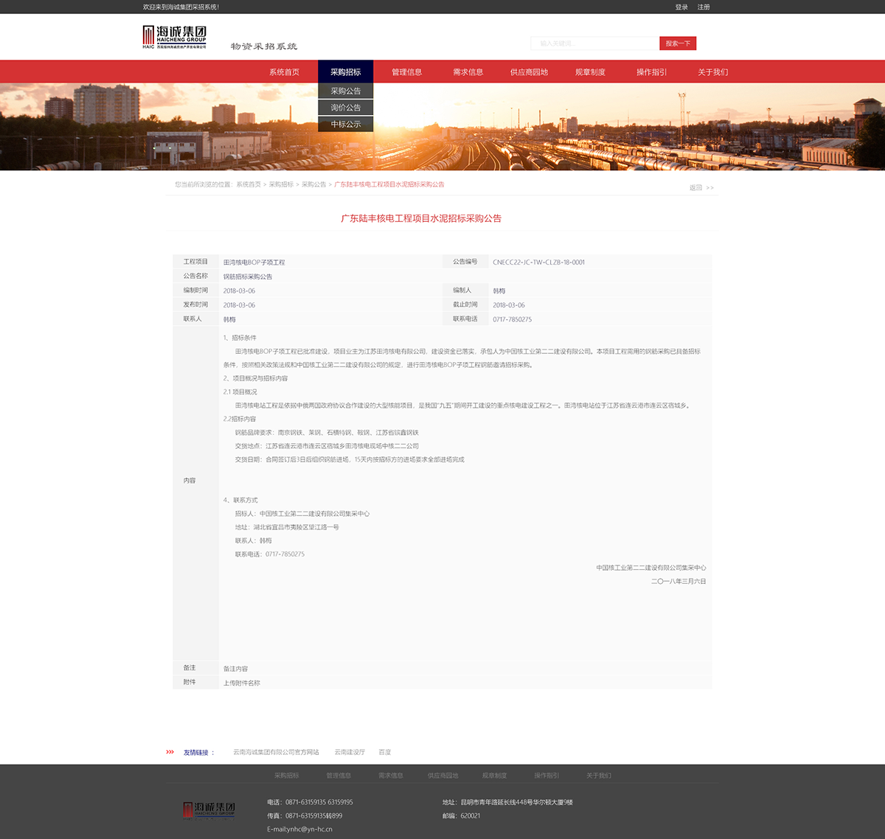Screen dimensions: 885x839
Task: Click the red arrows icon beside friendly links
Action: pyautogui.click(x=170, y=752)
